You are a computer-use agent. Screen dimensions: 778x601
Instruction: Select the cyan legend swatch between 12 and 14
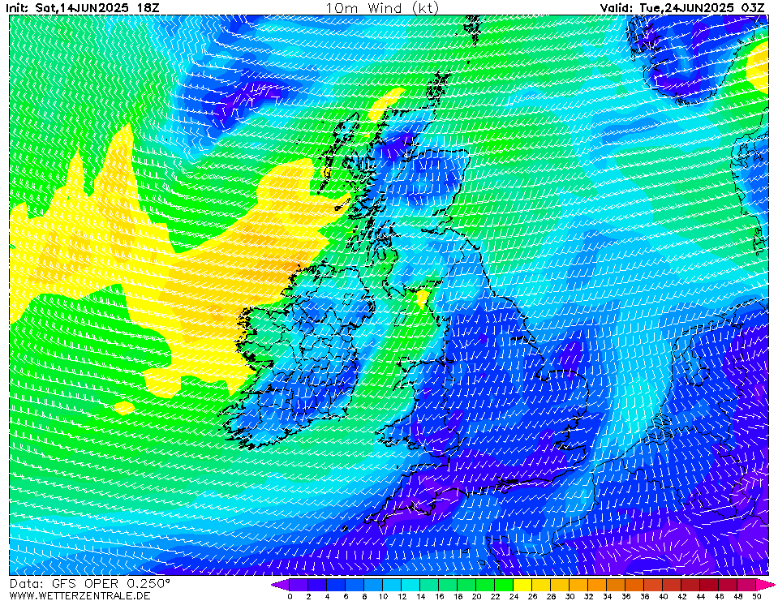pos(410,585)
